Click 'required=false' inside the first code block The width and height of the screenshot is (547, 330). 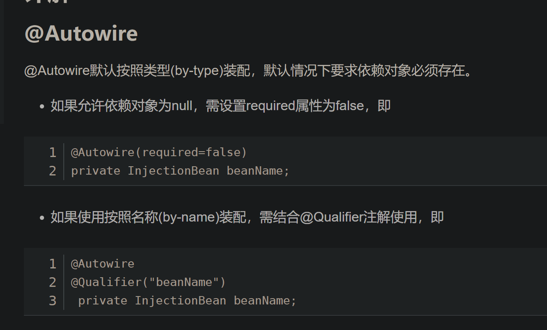pos(191,152)
